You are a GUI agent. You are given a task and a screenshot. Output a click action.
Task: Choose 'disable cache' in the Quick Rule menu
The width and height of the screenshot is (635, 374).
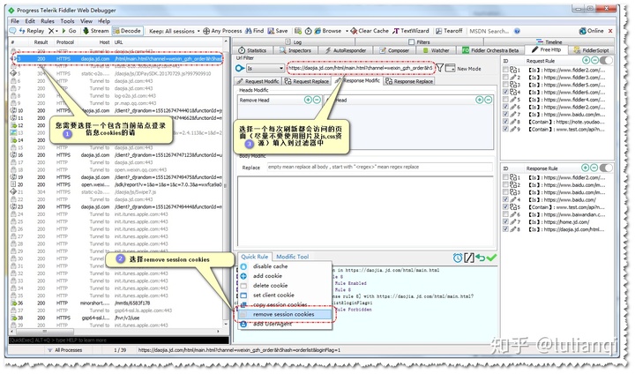(270, 266)
